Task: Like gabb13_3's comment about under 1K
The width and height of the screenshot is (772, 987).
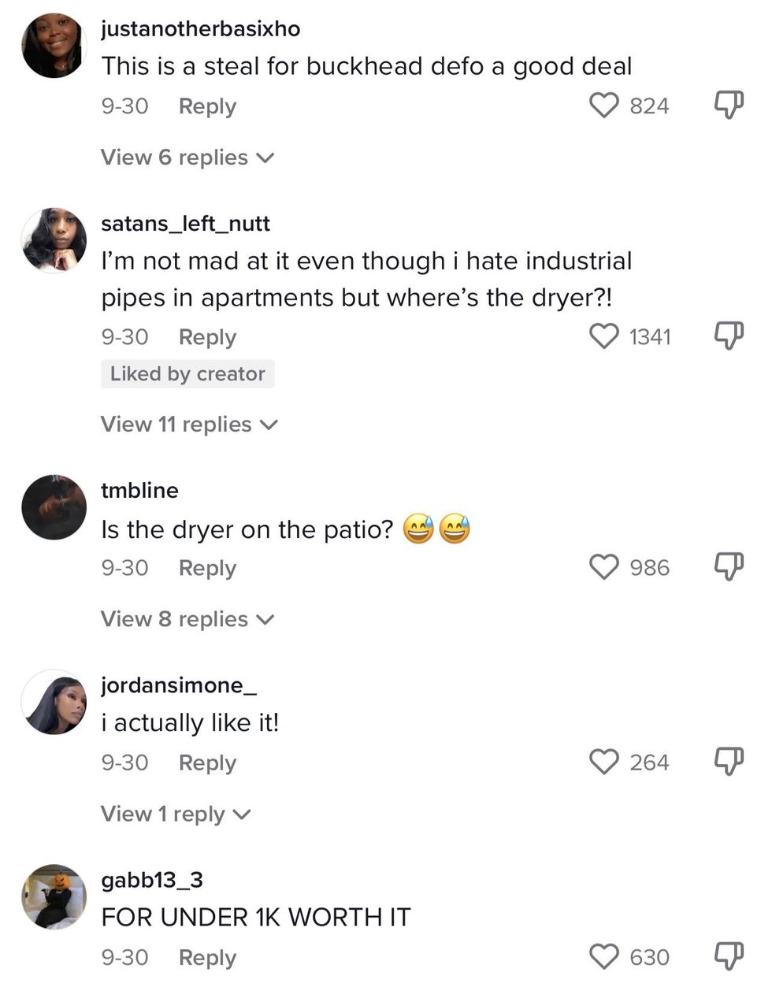Action: pos(604,956)
